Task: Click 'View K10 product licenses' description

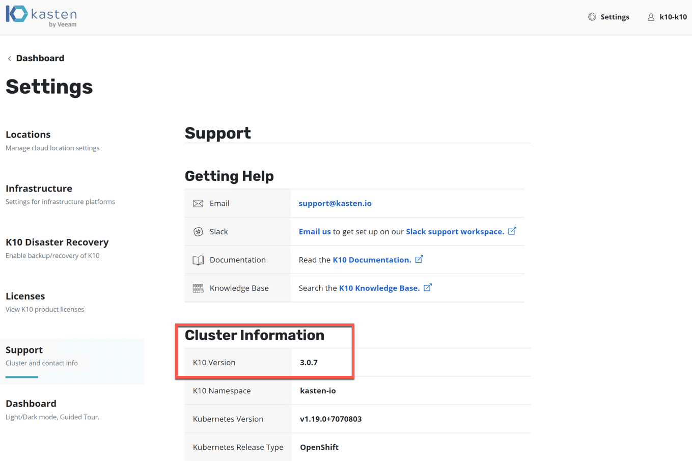Action: [x=45, y=309]
